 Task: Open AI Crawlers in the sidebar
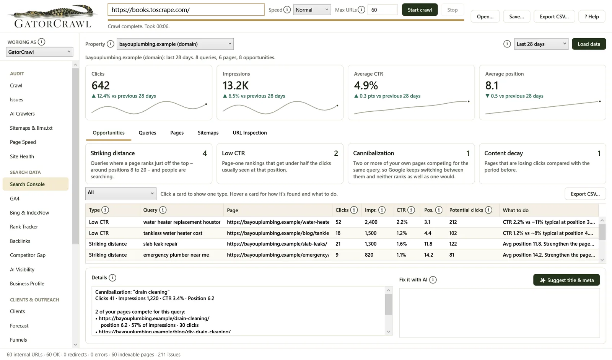[x=22, y=114]
